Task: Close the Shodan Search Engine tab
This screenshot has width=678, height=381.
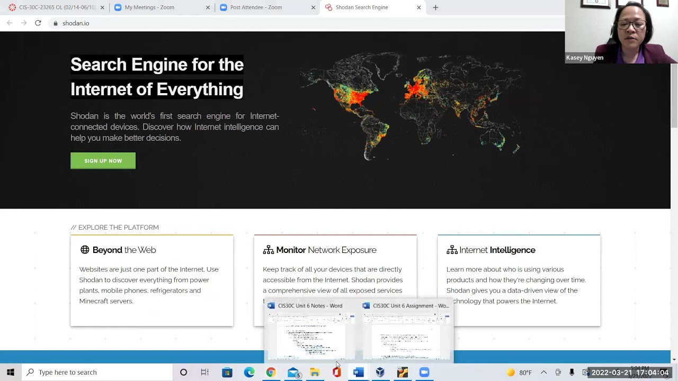Action: coord(418,7)
